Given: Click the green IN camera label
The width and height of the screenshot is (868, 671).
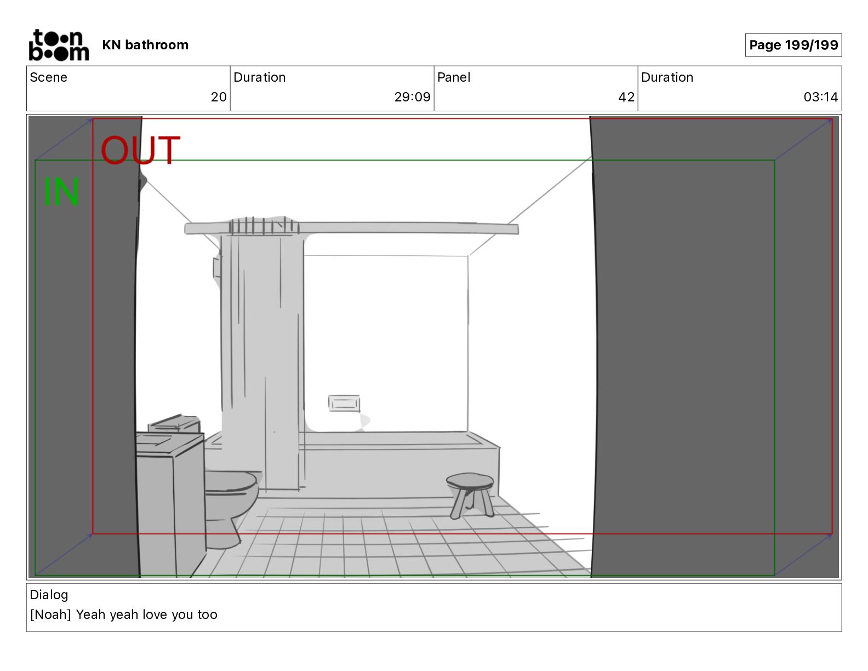Looking at the screenshot, I should click(61, 192).
